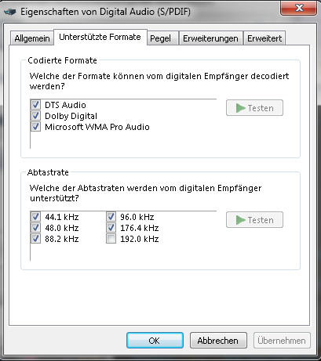Click the Übernehmen button
This screenshot has height=361, width=321.
(282, 341)
